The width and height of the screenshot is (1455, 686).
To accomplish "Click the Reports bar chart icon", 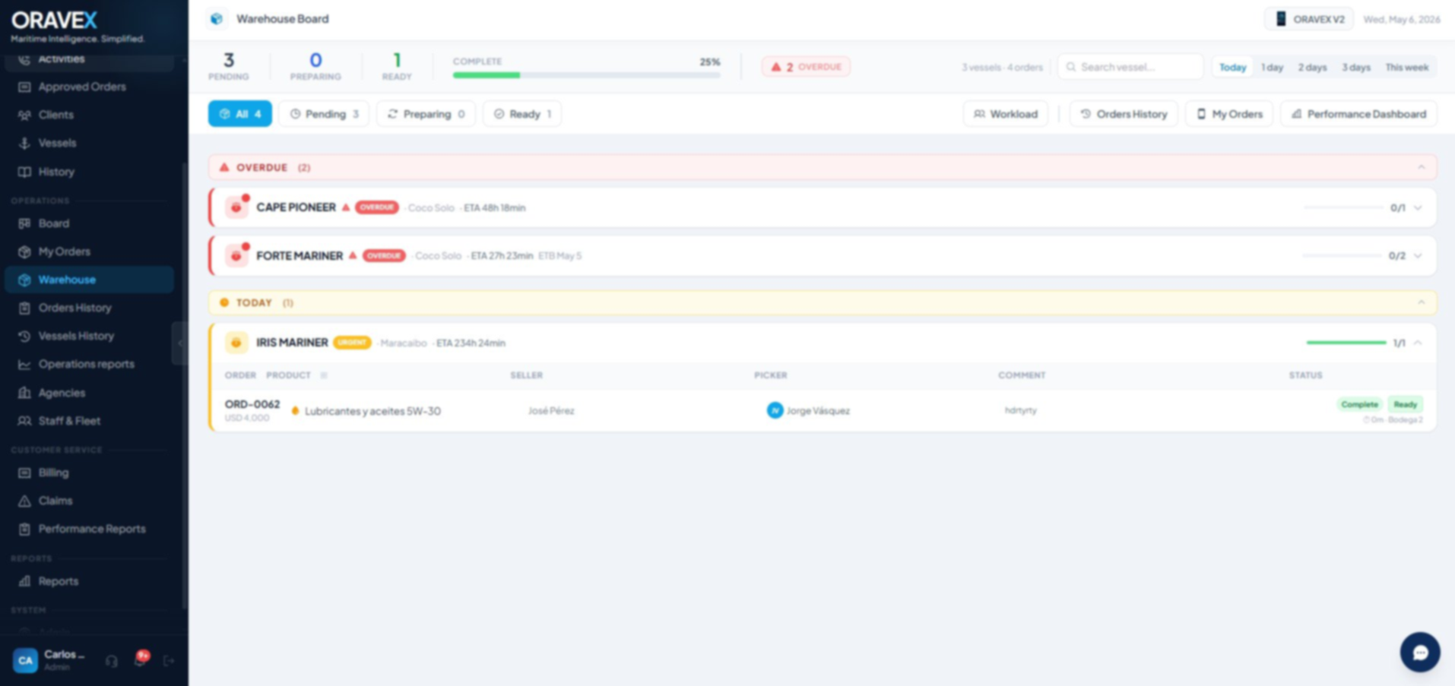I will tap(24, 581).
